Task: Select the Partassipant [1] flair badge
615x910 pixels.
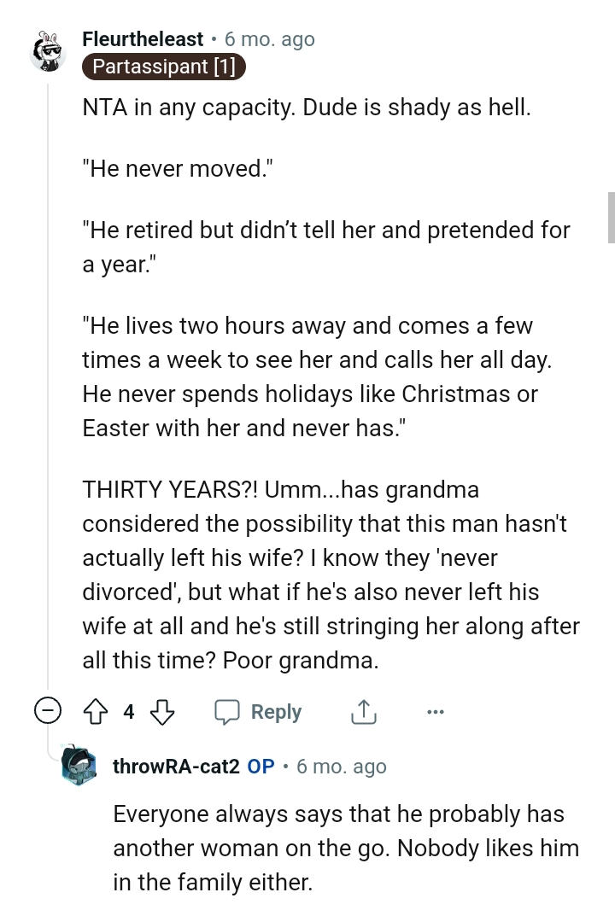Action: tap(163, 67)
